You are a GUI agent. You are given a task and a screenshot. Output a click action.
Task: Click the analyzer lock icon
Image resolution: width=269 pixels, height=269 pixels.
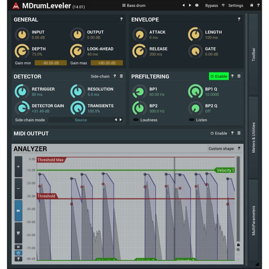[x=239, y=244]
